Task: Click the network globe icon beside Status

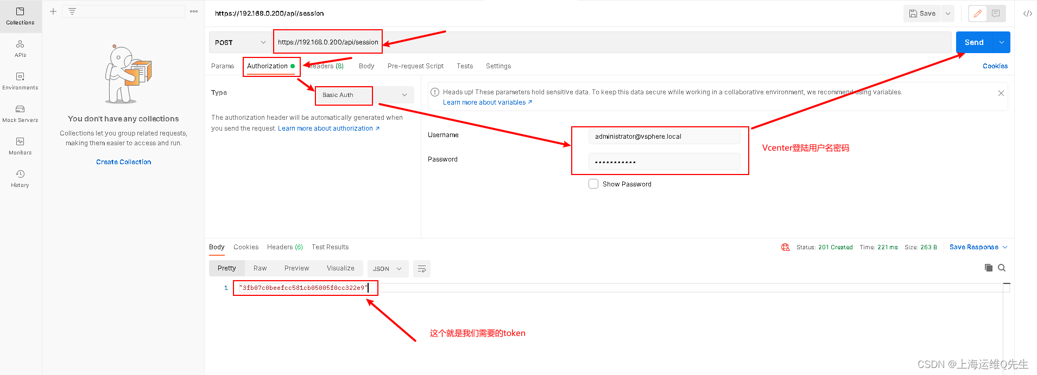Action: pos(785,247)
